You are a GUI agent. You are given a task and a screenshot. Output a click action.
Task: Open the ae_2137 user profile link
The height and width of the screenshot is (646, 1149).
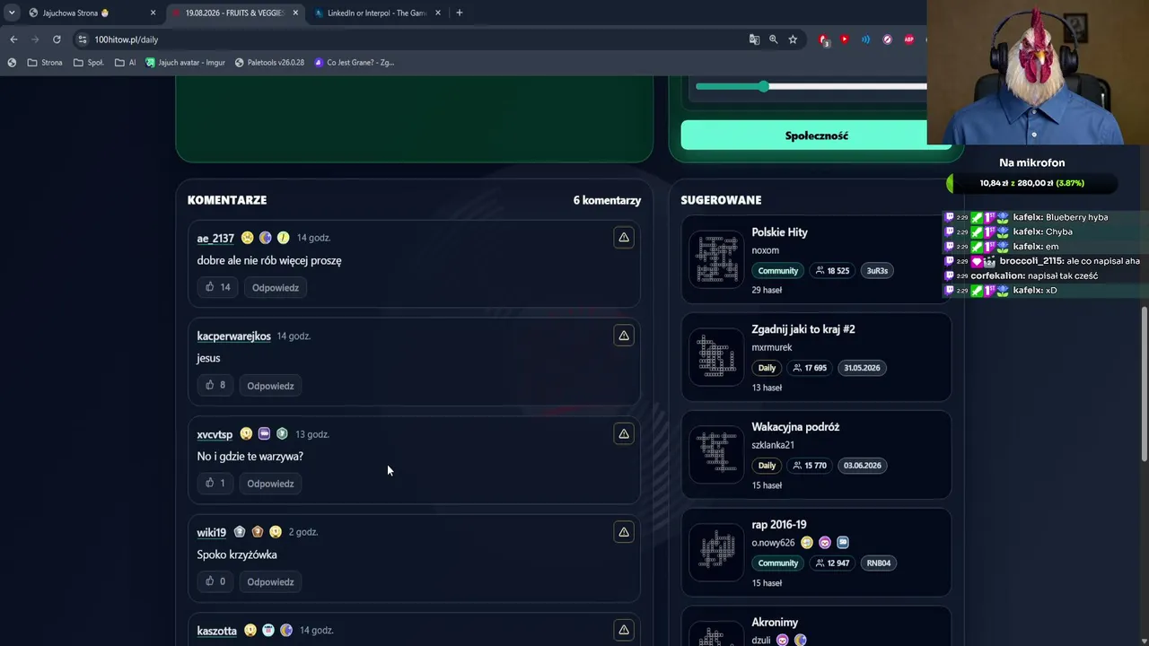pyautogui.click(x=215, y=239)
